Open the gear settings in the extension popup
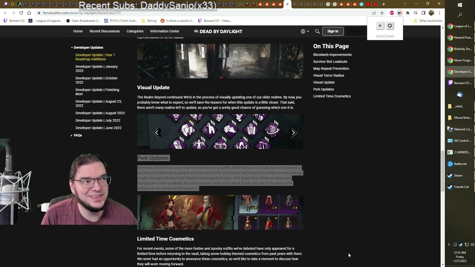Viewport: 475px width, 267px height. tap(390, 26)
